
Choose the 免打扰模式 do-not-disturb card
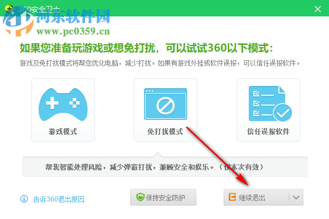click(166, 110)
